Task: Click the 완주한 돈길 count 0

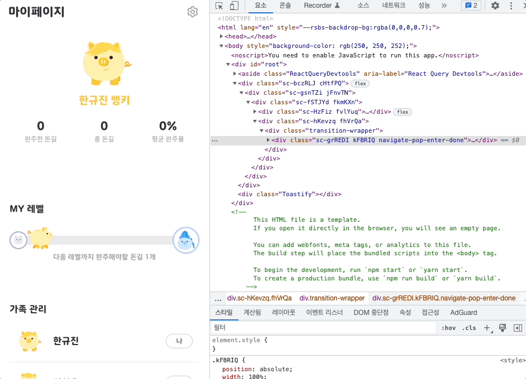Action: click(x=41, y=126)
